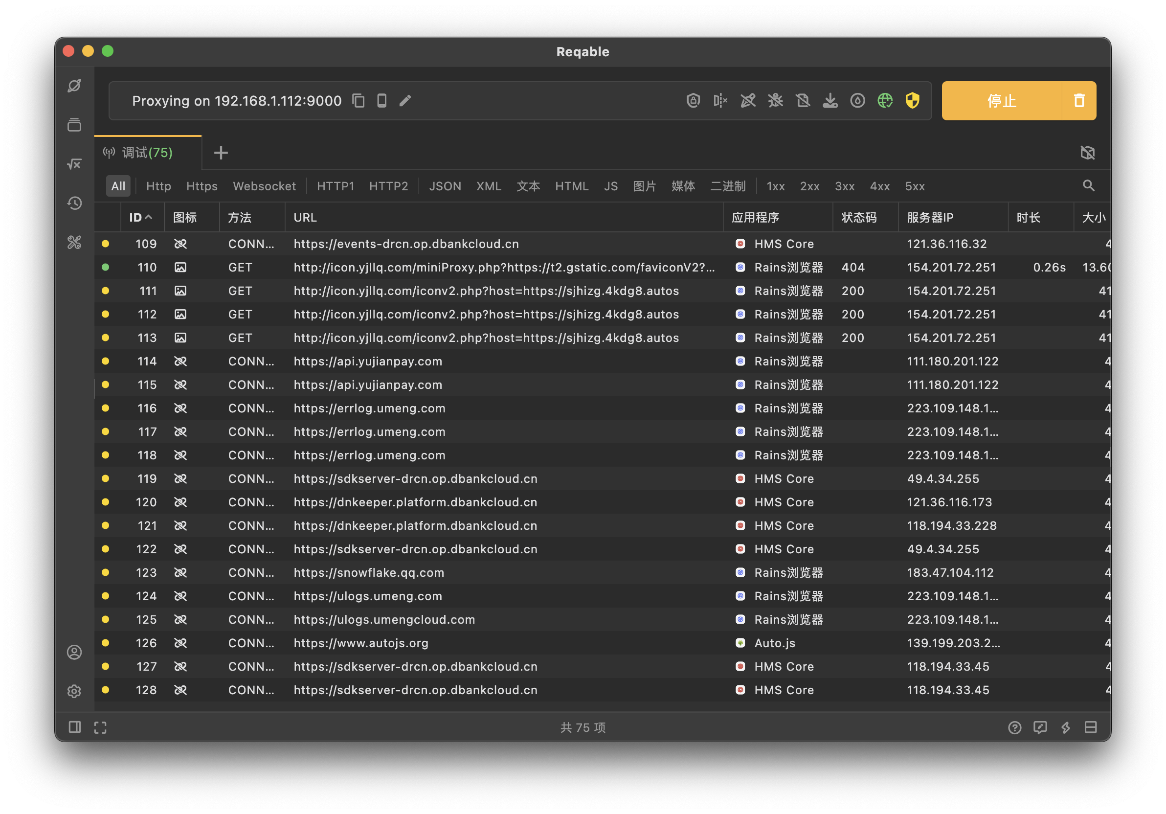
Task: Filter by 媒体 media type
Action: (x=683, y=186)
